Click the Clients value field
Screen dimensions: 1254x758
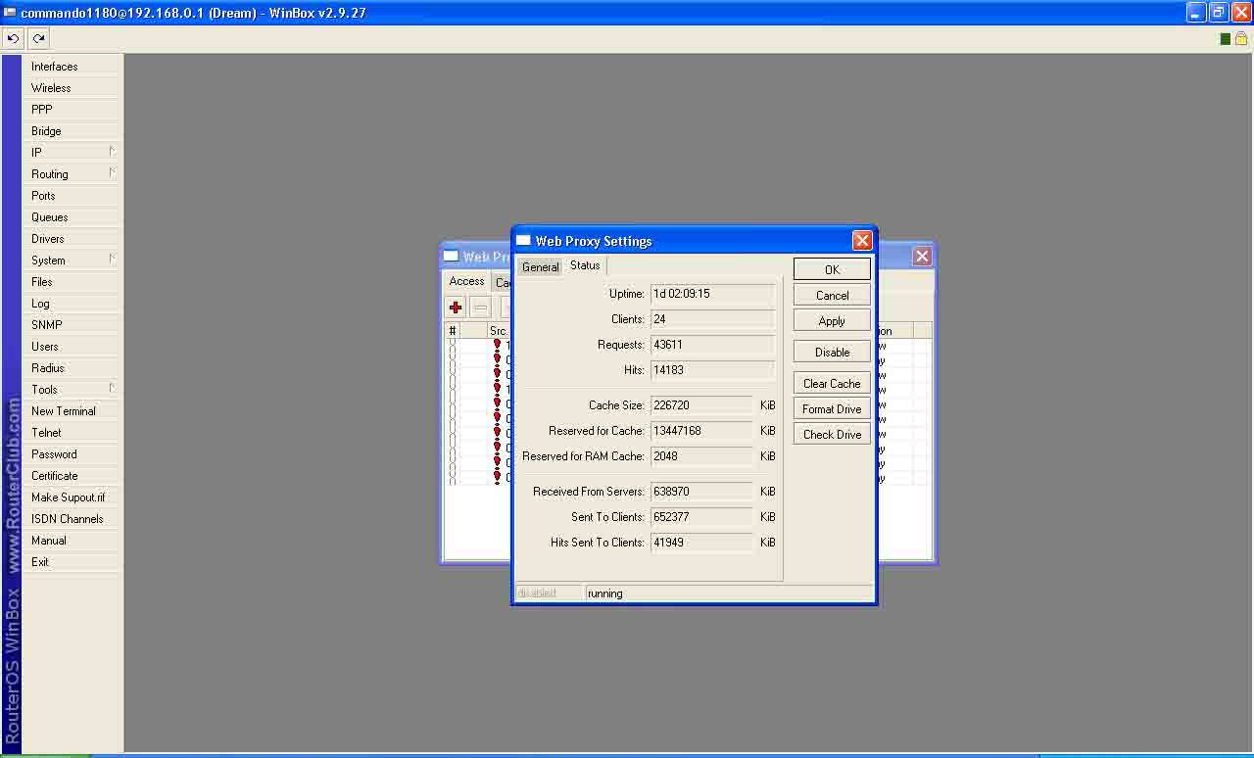pos(712,319)
